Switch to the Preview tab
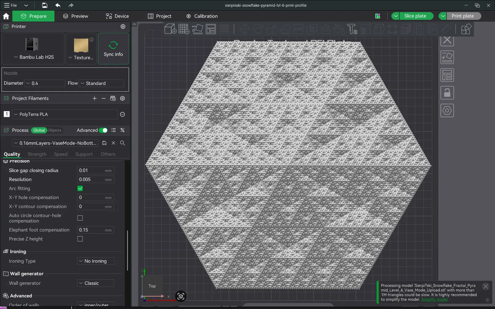 point(75,16)
